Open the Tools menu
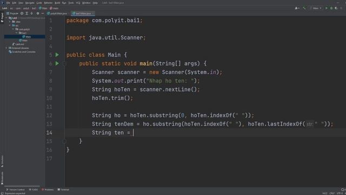This screenshot has height=195, width=346. pyautogui.click(x=71, y=3)
